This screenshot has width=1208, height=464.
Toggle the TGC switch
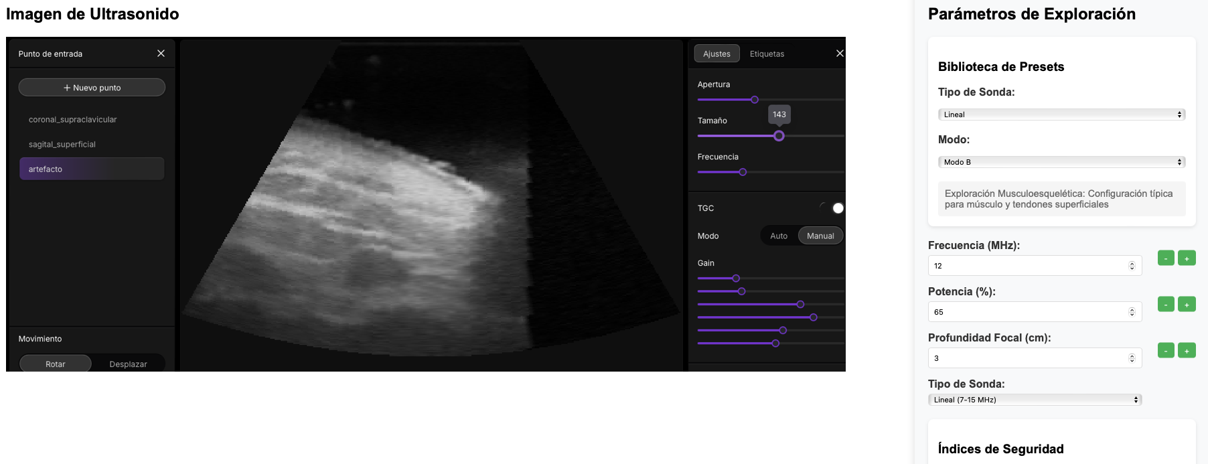tap(832, 208)
